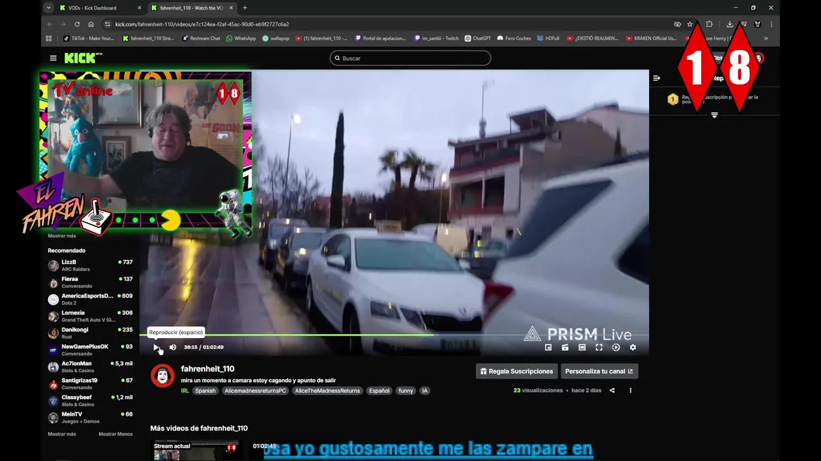Open the apps grid in bookmarks bar
Screen dimensions: 821x461
49,38
